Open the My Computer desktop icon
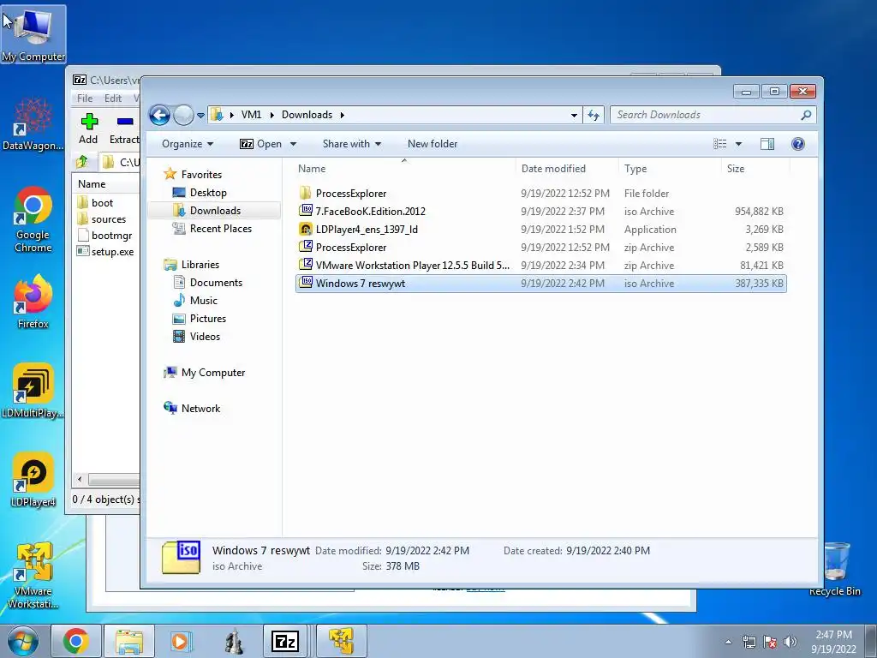This screenshot has width=877, height=658. pyautogui.click(x=33, y=34)
